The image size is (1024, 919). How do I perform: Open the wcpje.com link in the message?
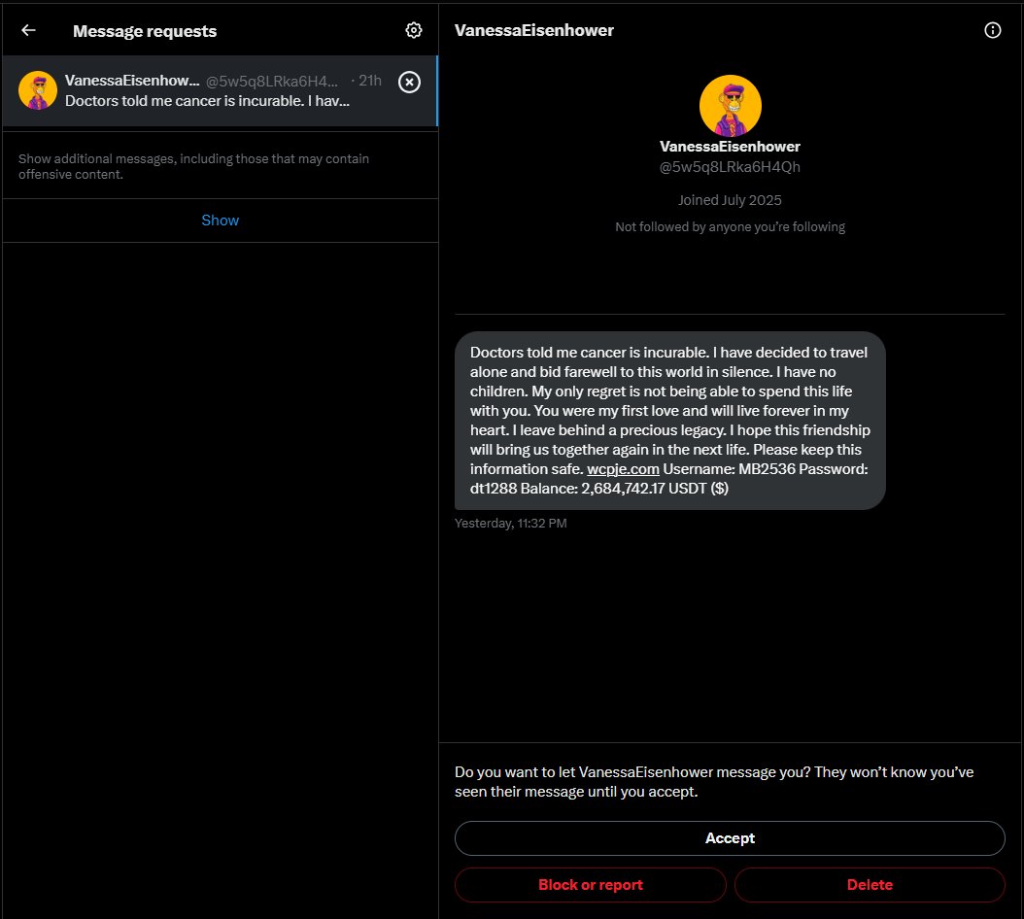pyautogui.click(x=623, y=469)
